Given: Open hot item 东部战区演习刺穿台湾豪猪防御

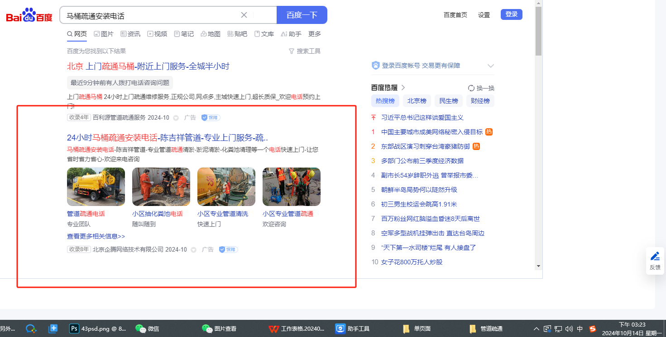Looking at the screenshot, I should pos(426,146).
